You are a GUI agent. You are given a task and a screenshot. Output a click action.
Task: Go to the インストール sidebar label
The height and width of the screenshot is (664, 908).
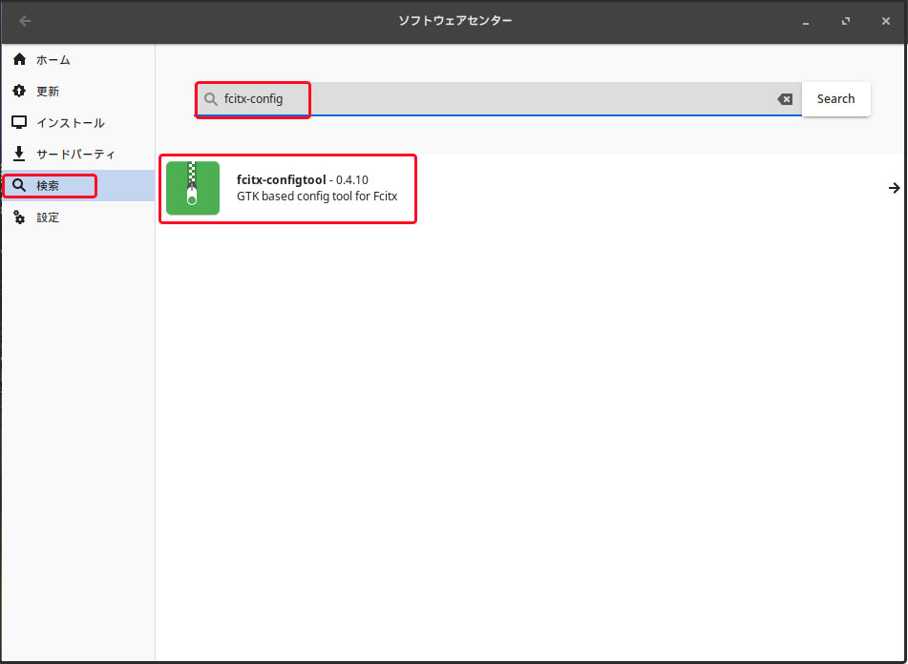pos(71,123)
